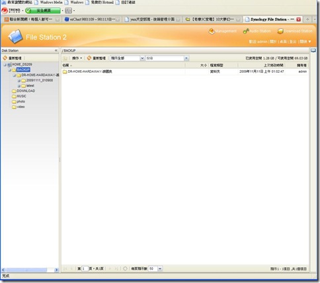320x283 pixels.
Task: Collapse the Disk Station side panel
Action: 56,50
